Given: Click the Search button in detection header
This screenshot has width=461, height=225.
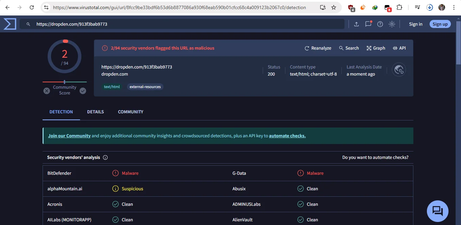Looking at the screenshot, I should 349,48.
